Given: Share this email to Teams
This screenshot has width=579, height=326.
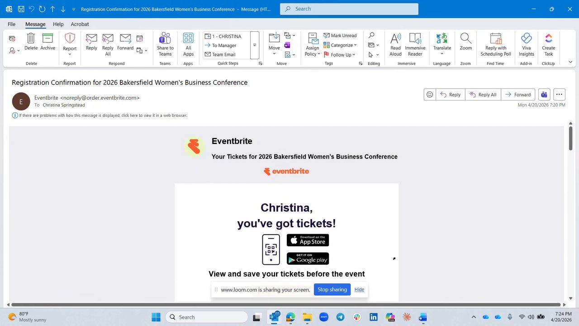Looking at the screenshot, I should click(x=165, y=44).
